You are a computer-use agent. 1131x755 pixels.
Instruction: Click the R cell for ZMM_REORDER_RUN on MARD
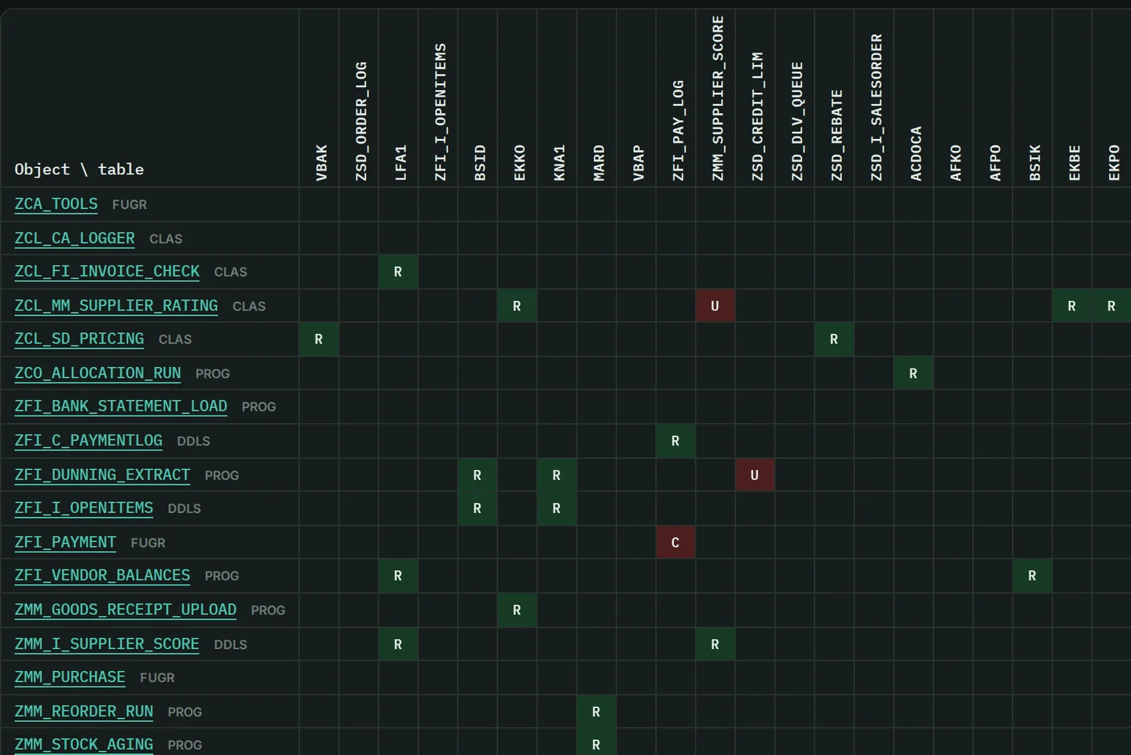tap(596, 712)
